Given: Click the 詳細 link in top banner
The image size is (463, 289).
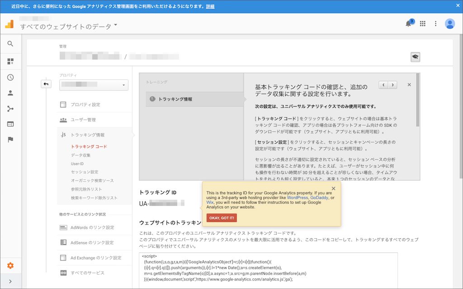Looking at the screenshot, I should (x=210, y=6).
